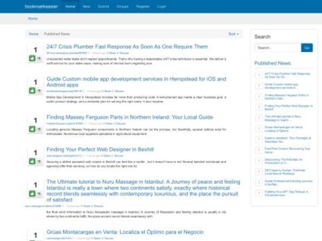Click Discuss under Guide Custom mobile app post
This screenshot has width=322, height=241.
point(119,91)
